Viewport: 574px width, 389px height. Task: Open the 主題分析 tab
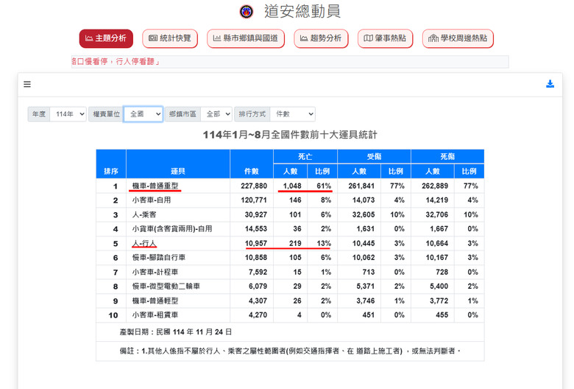click(x=106, y=38)
